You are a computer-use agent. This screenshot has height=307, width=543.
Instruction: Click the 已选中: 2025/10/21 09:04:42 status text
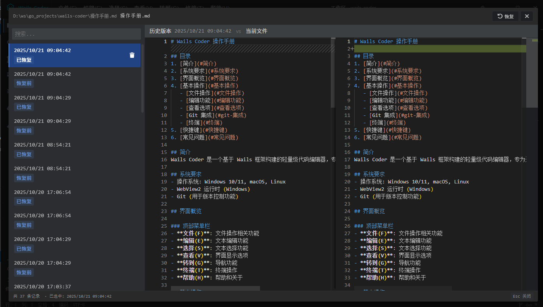[x=80, y=296]
